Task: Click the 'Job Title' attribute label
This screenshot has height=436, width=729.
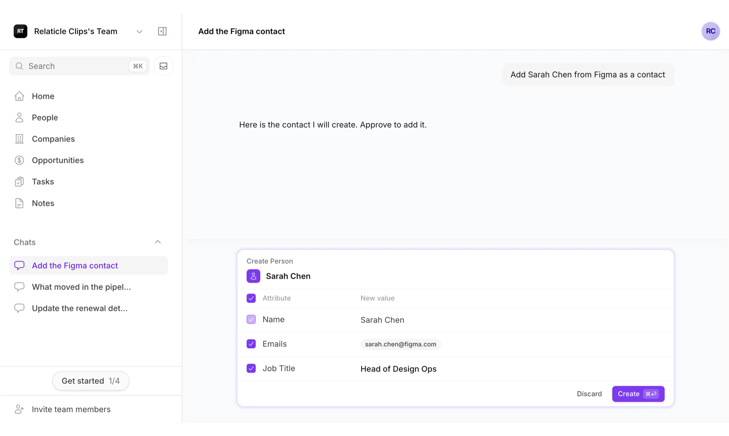Action: [x=279, y=368]
